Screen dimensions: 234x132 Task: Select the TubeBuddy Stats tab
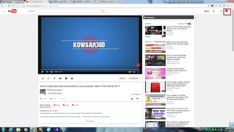pyautogui.click(x=57, y=105)
